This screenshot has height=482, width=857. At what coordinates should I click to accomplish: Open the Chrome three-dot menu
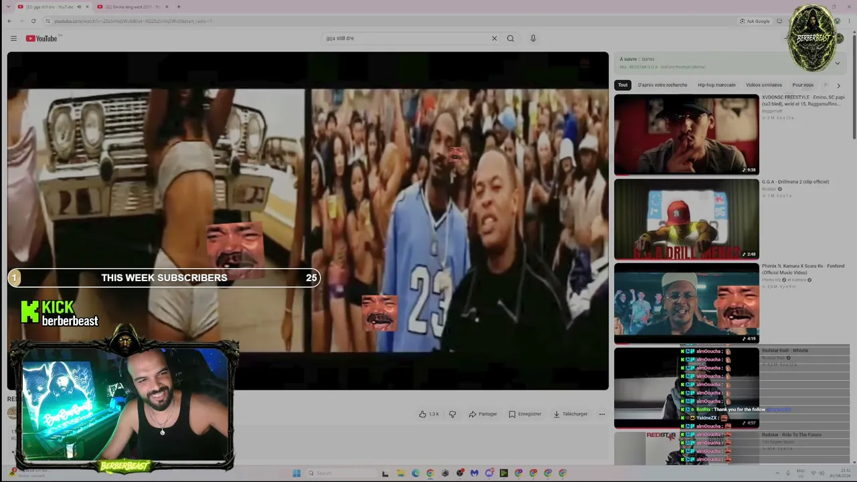(850, 21)
